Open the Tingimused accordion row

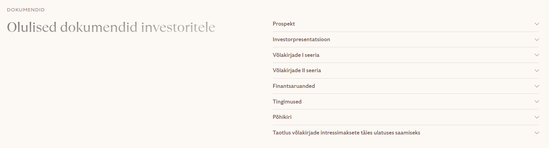[405, 102]
